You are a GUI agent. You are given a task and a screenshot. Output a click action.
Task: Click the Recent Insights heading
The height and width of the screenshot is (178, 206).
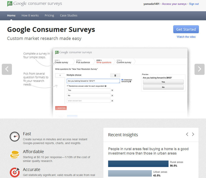123,135
